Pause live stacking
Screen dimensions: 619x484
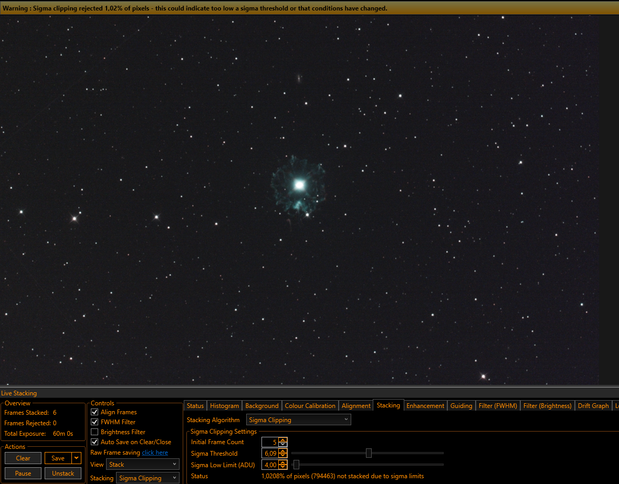[23, 473]
